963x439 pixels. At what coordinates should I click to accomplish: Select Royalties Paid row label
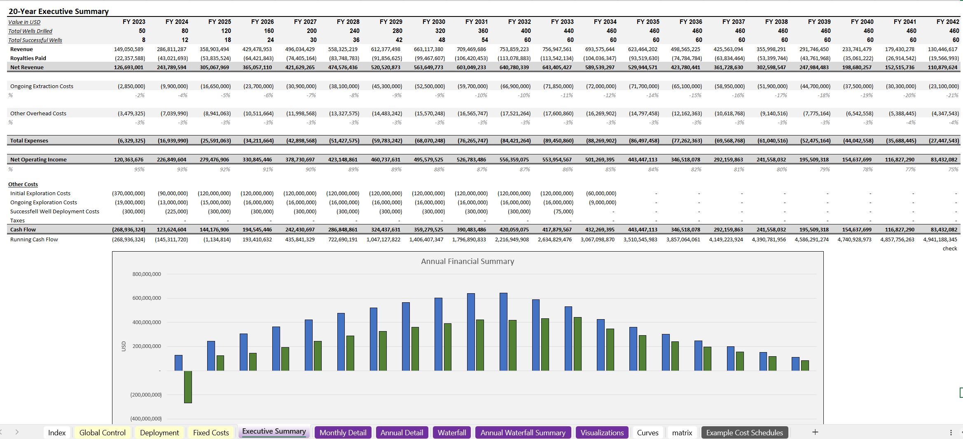pyautogui.click(x=28, y=58)
